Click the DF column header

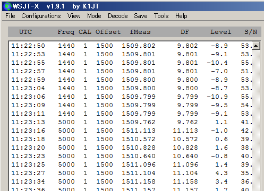point(185,32)
